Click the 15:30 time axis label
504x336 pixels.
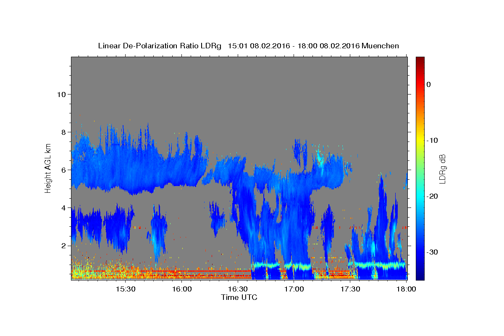[x=125, y=289]
